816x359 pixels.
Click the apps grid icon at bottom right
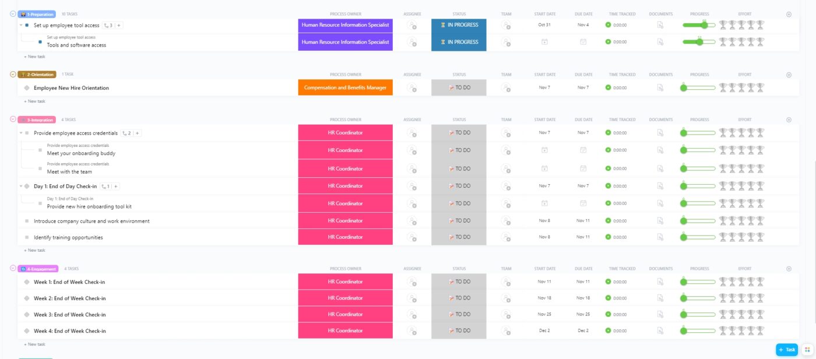pyautogui.click(x=808, y=349)
